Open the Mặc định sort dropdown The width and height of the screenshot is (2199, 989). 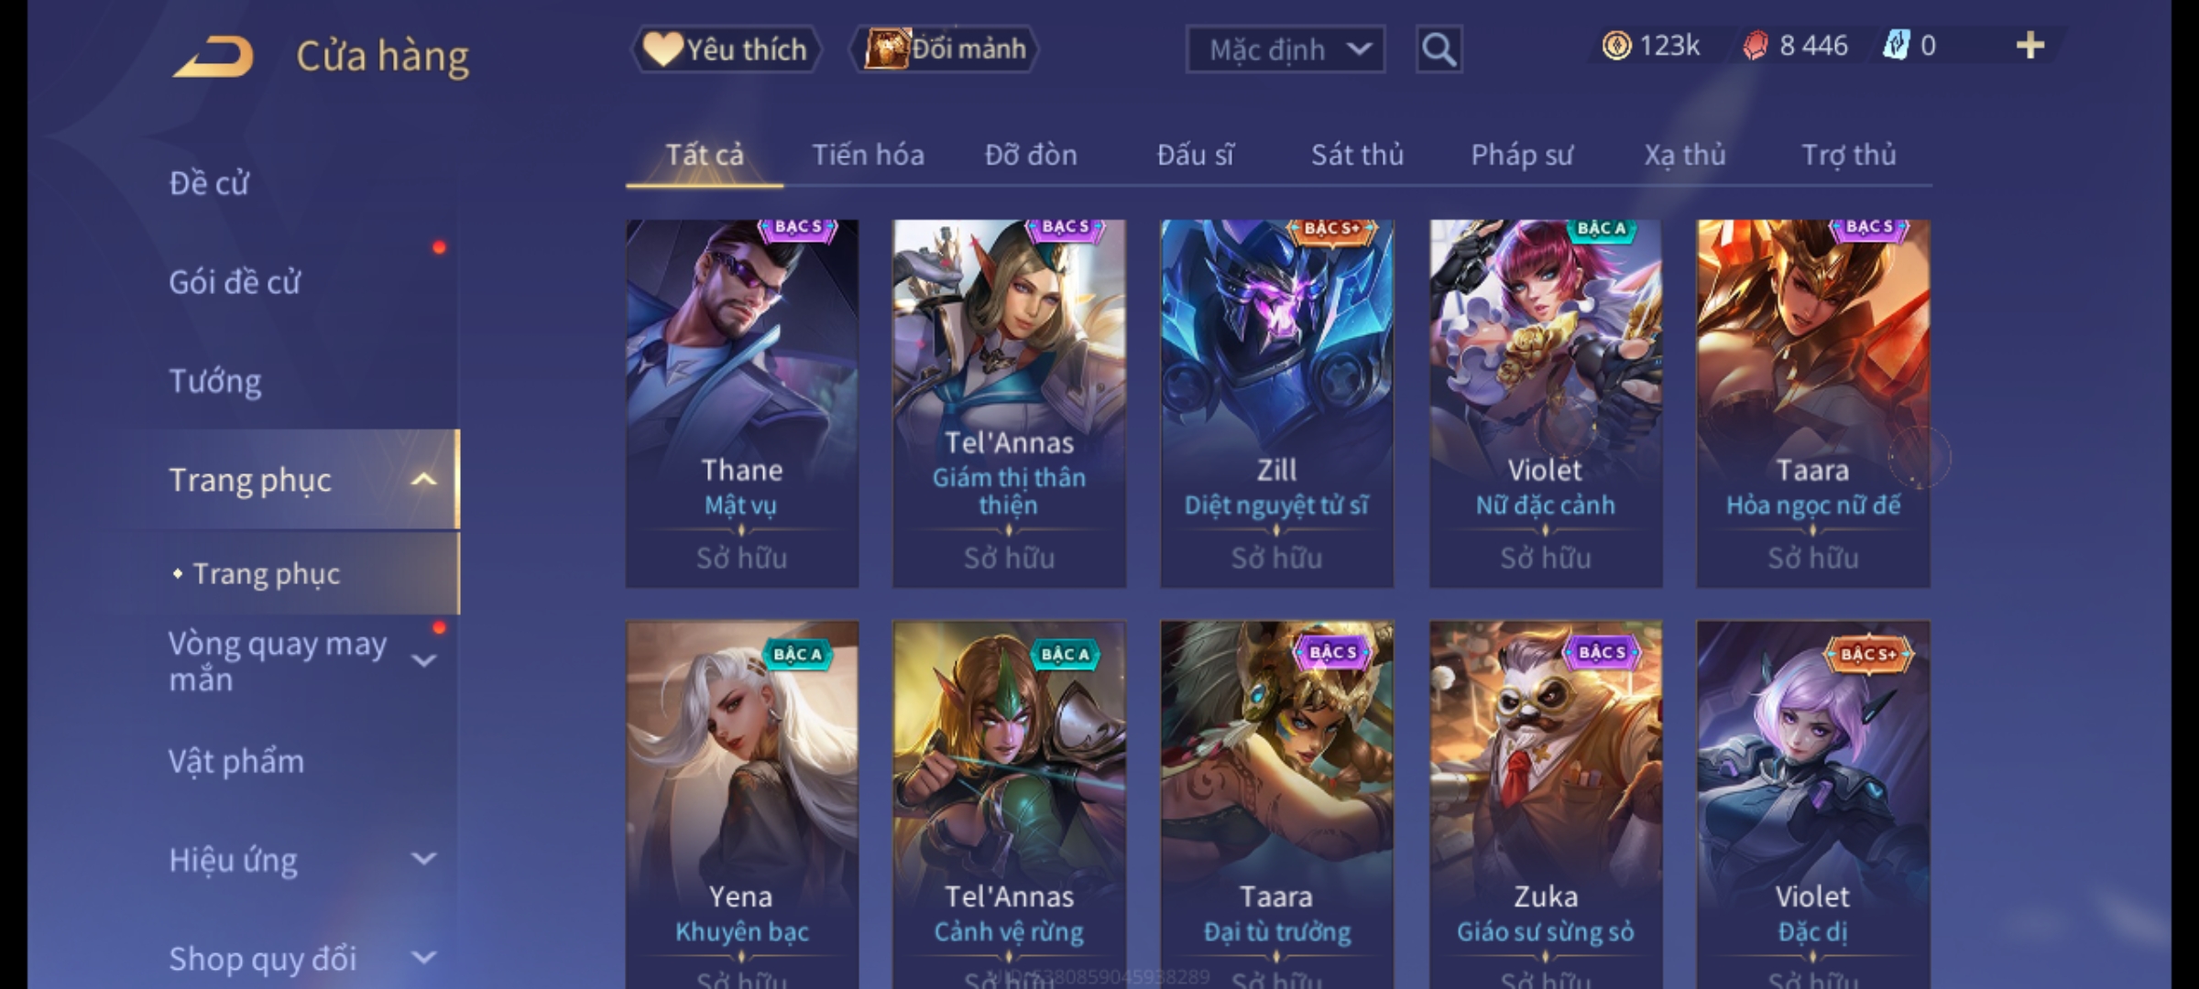click(x=1285, y=49)
